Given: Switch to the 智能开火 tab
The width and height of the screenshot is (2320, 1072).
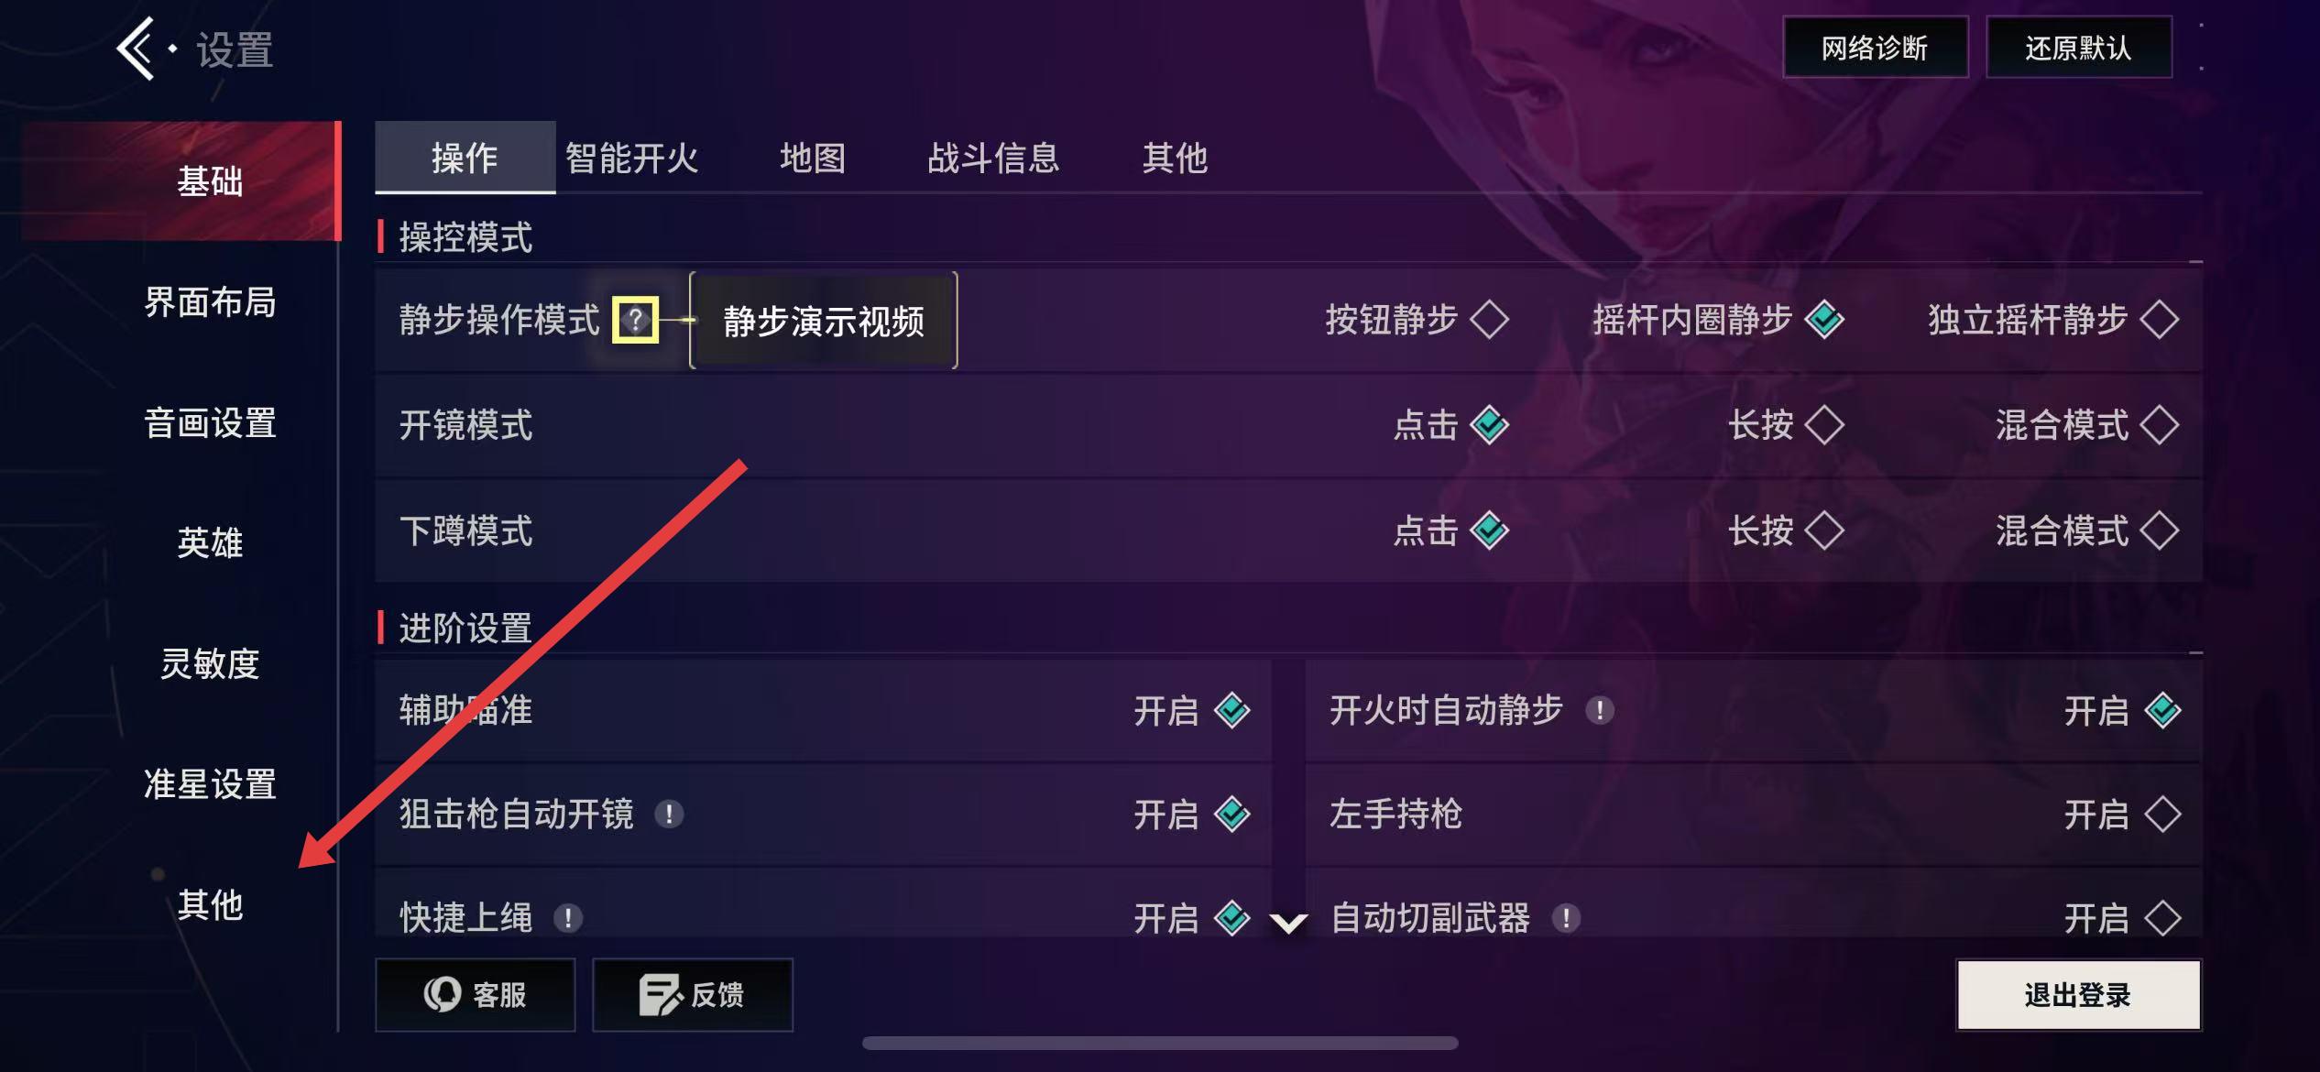Looking at the screenshot, I should pos(631,158).
